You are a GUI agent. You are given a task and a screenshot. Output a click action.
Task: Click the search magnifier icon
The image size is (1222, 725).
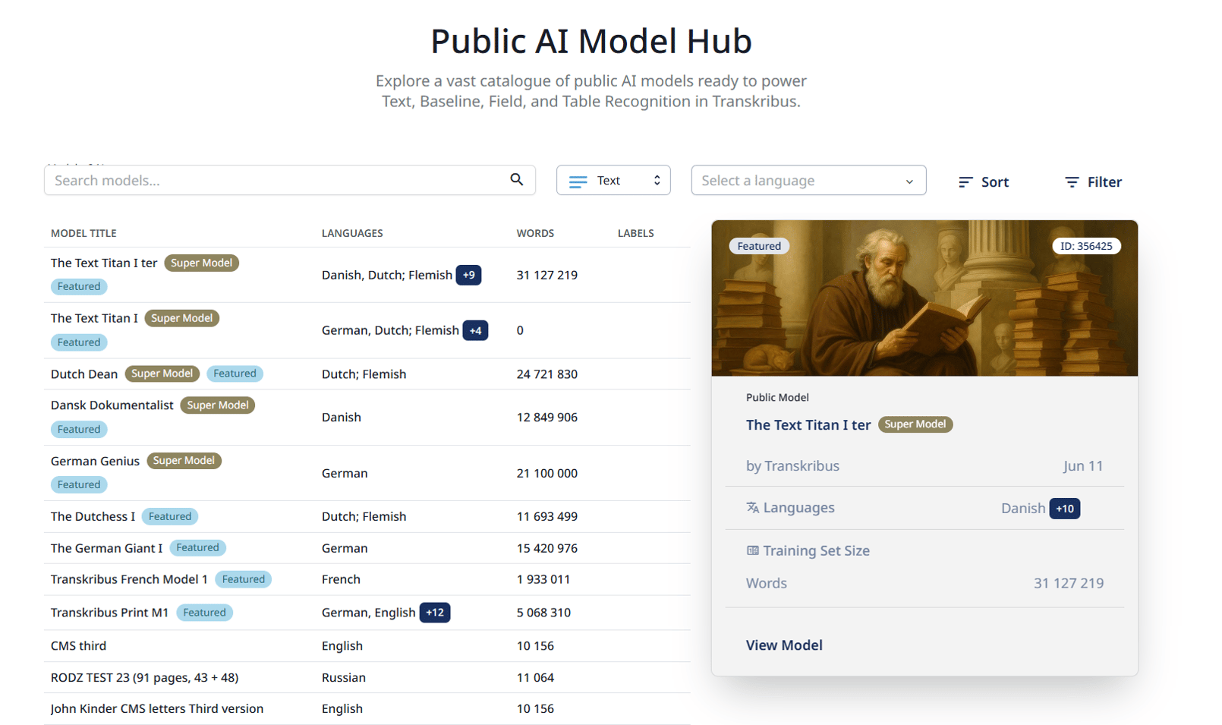point(517,180)
